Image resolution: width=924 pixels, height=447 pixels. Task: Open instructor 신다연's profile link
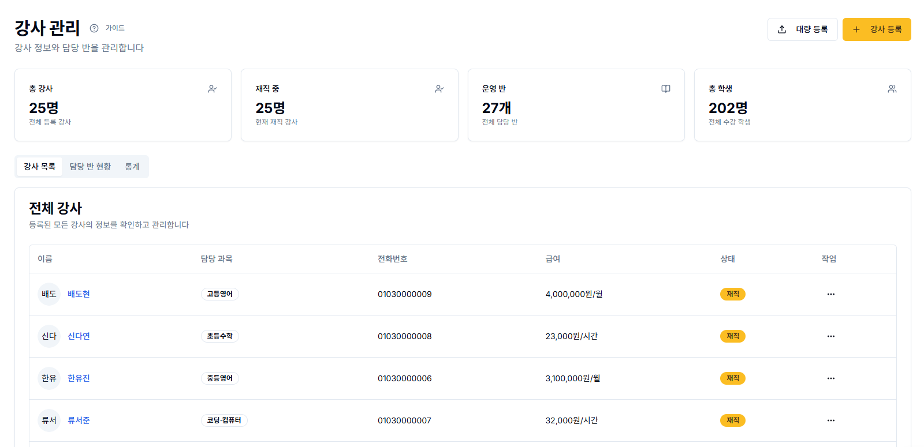click(x=79, y=336)
